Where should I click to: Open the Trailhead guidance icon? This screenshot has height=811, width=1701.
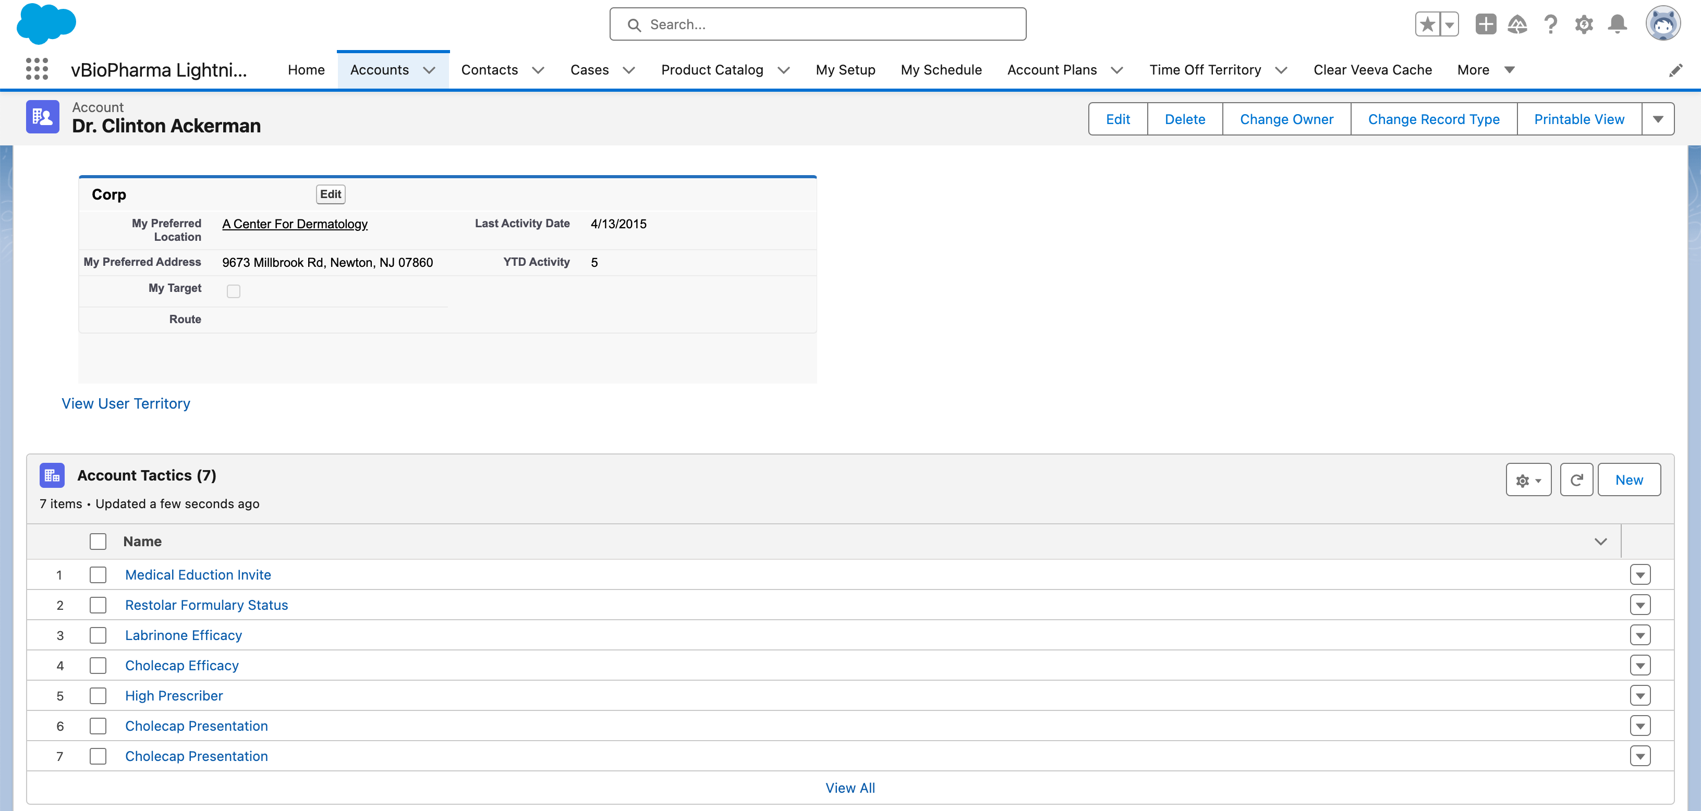(1517, 24)
